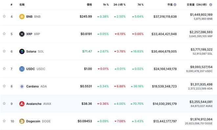Image resolution: width=217 pixels, height=130 pixels.
Task: Sort by 24 小時 % column header
Action: [x=120, y=5]
